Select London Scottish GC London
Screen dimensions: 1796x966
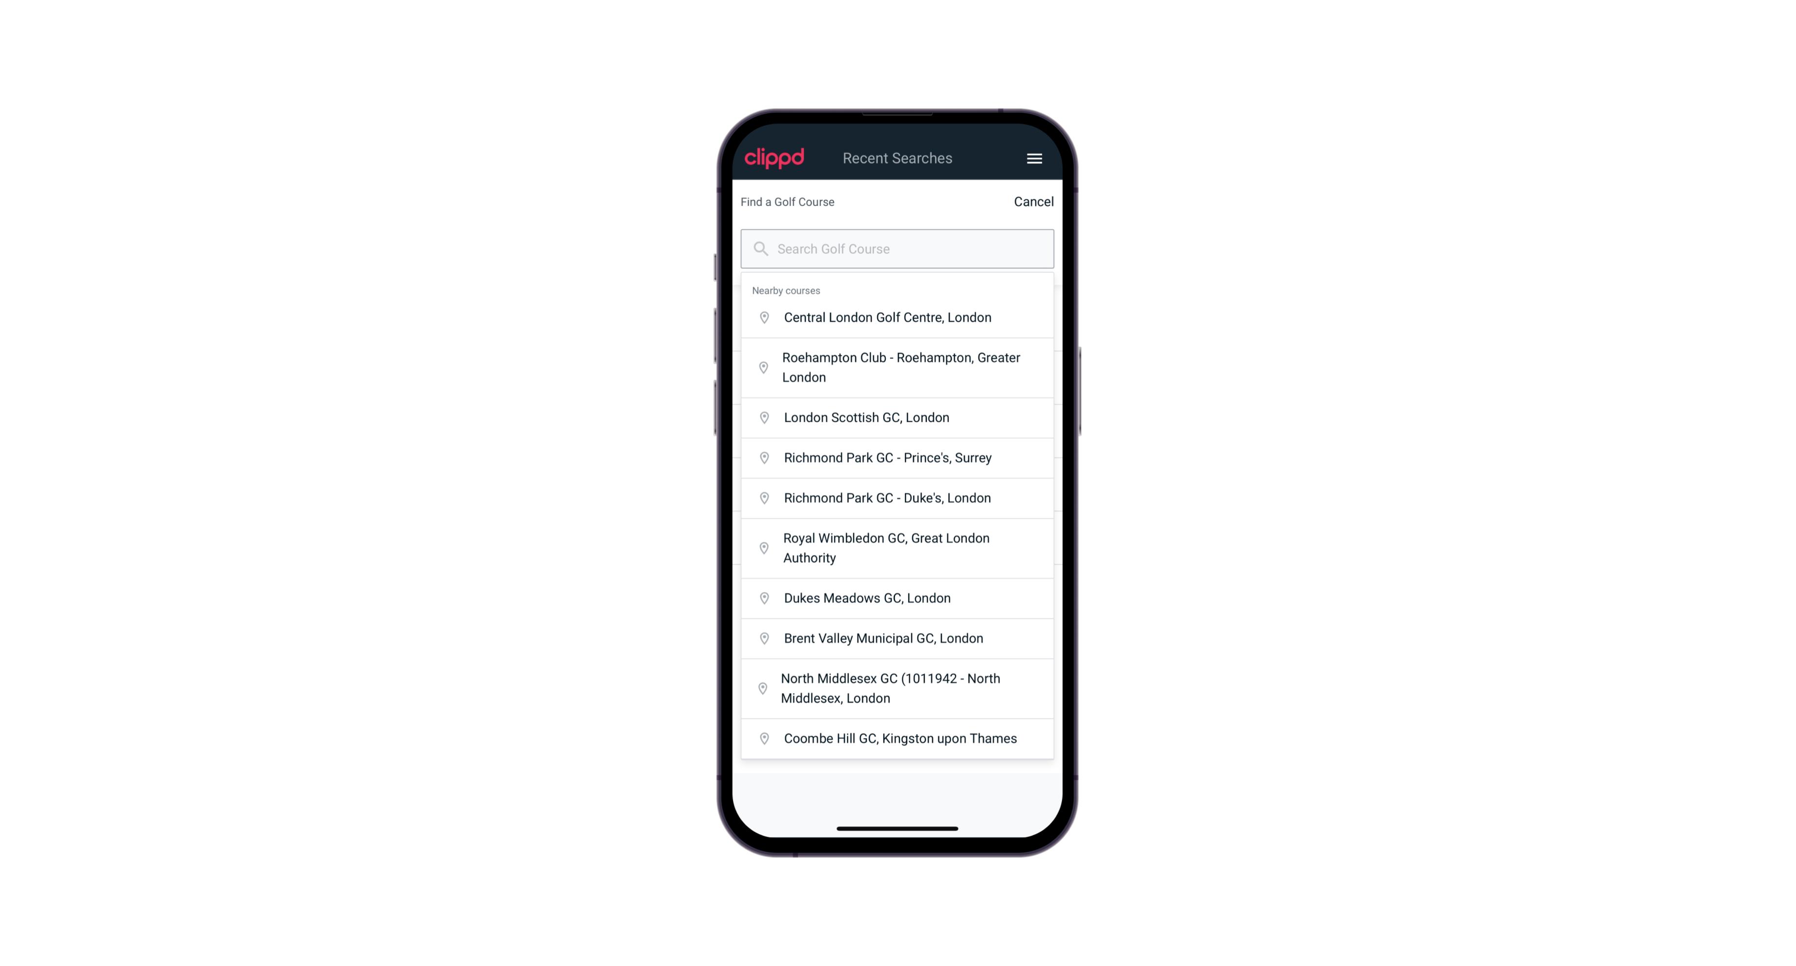tap(897, 417)
